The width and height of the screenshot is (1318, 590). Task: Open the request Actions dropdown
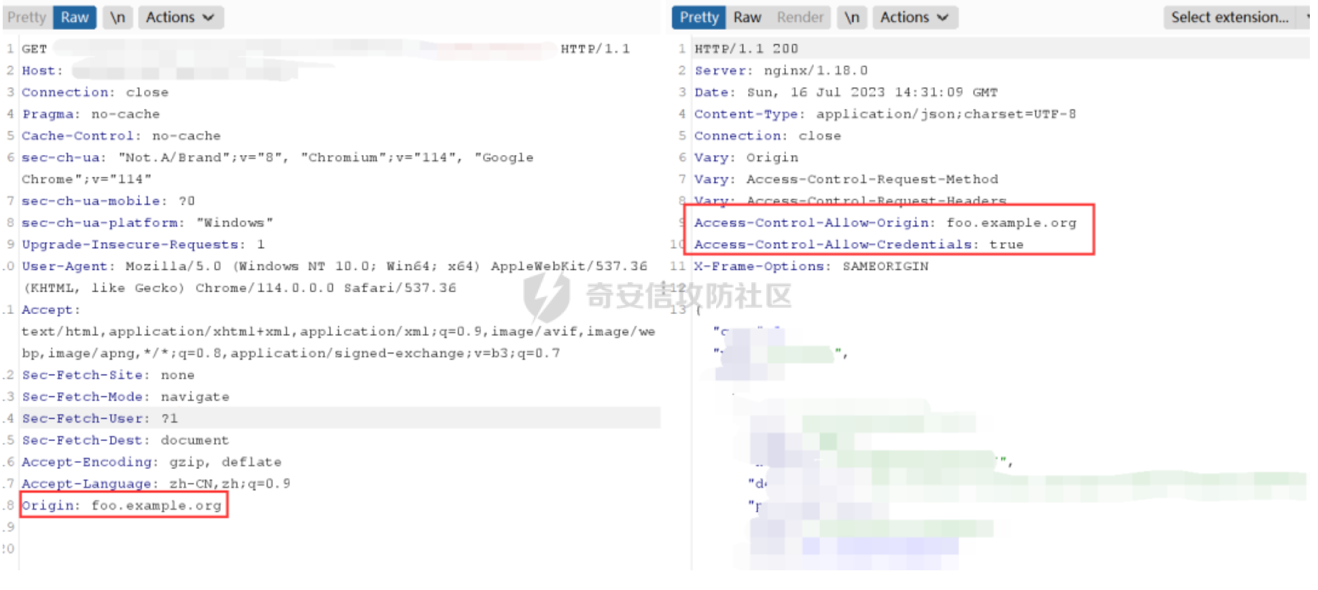(x=181, y=18)
